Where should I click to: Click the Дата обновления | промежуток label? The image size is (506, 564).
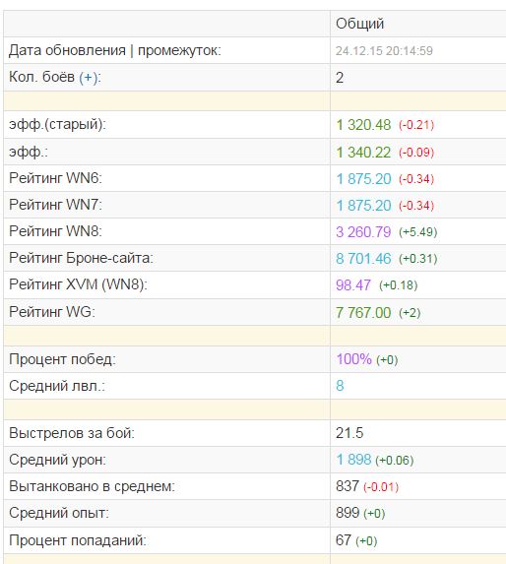coord(115,50)
